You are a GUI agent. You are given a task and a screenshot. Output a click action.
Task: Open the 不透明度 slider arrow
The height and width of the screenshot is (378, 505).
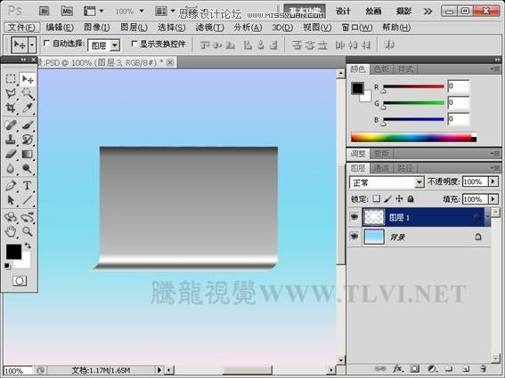coord(493,181)
